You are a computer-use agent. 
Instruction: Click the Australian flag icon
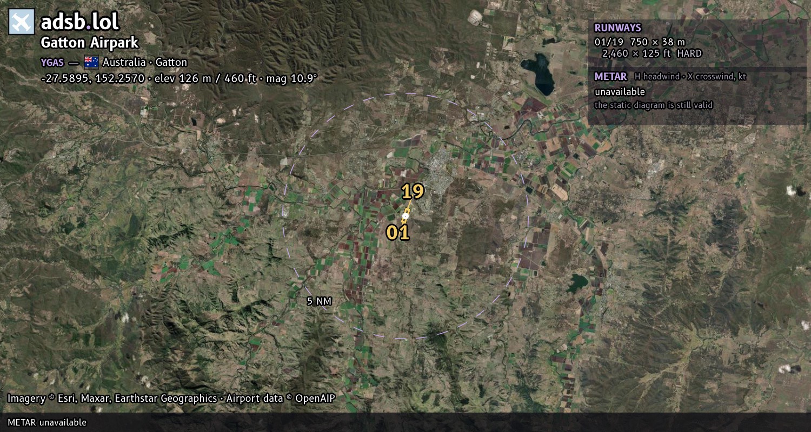tap(91, 62)
